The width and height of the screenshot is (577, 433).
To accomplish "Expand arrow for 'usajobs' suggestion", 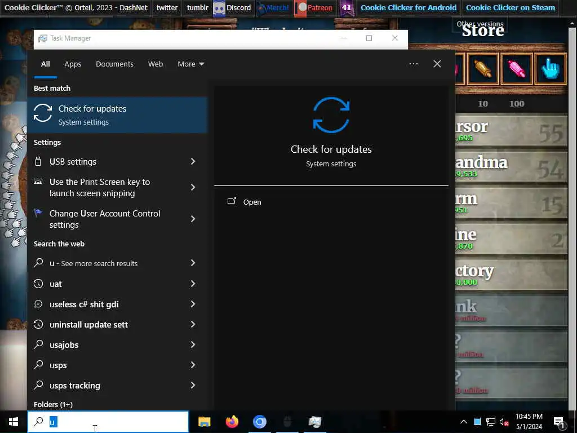I will [x=193, y=344].
